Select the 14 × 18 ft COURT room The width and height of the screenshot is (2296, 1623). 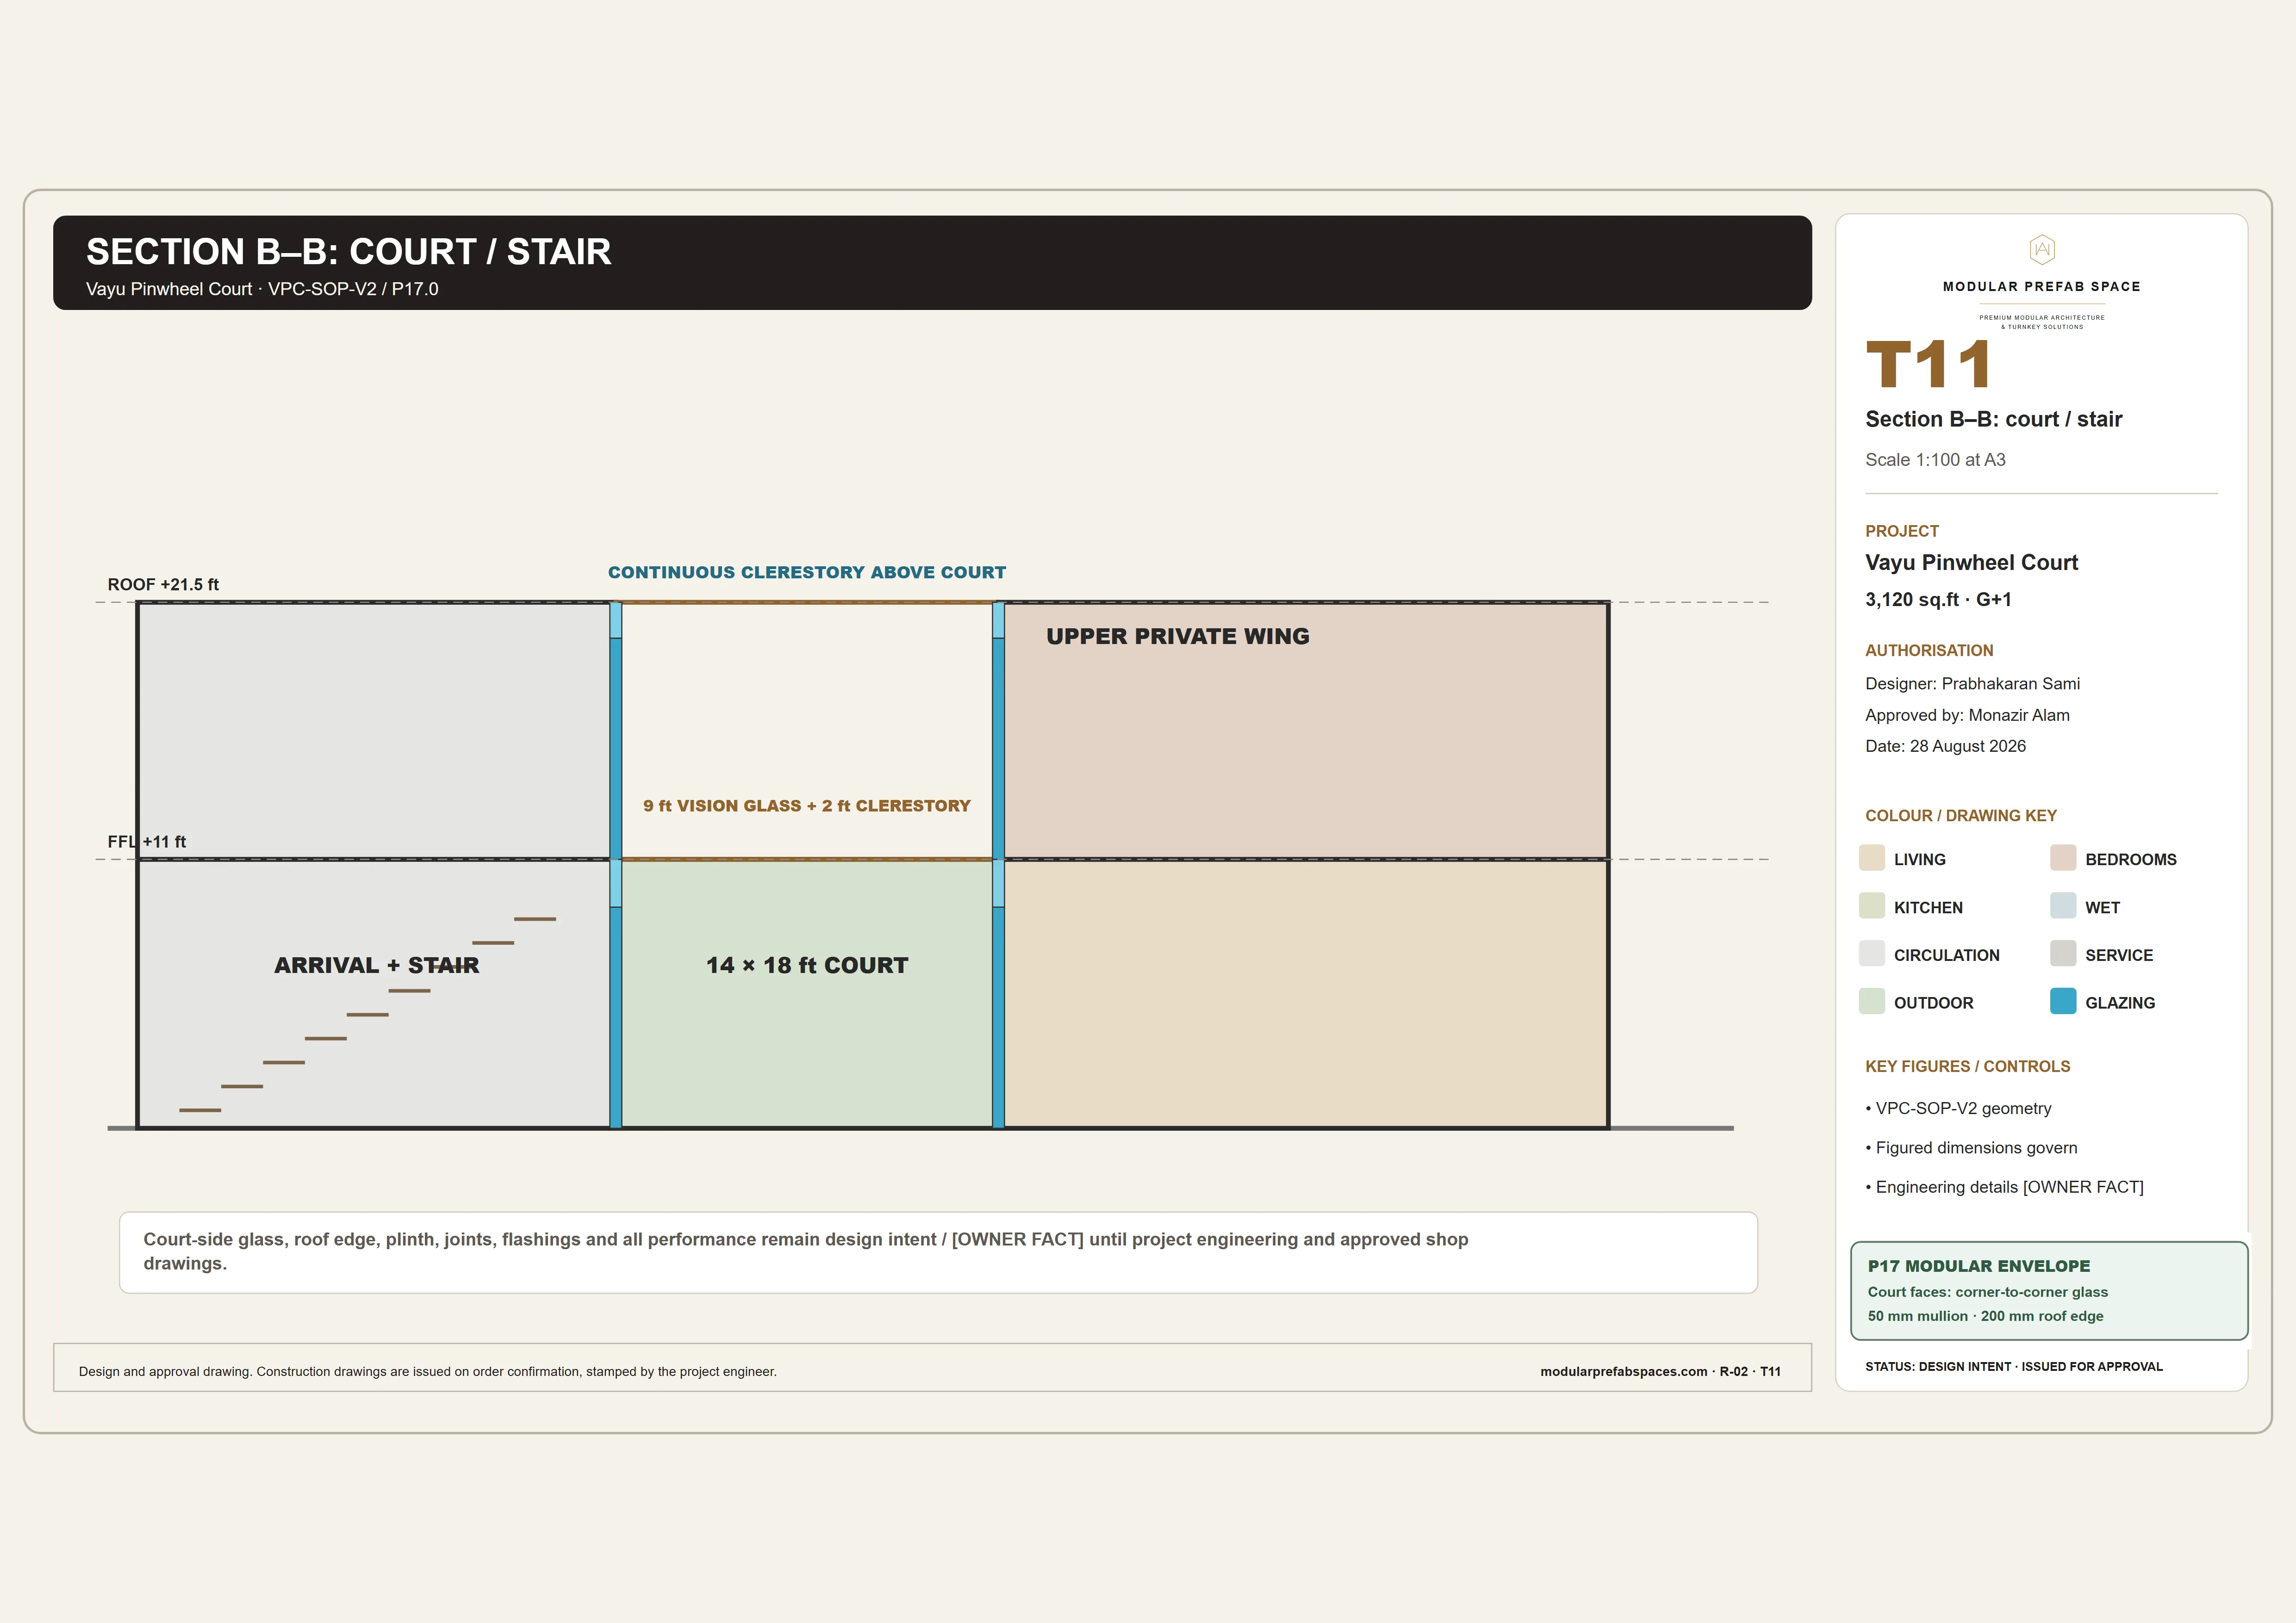[807, 993]
